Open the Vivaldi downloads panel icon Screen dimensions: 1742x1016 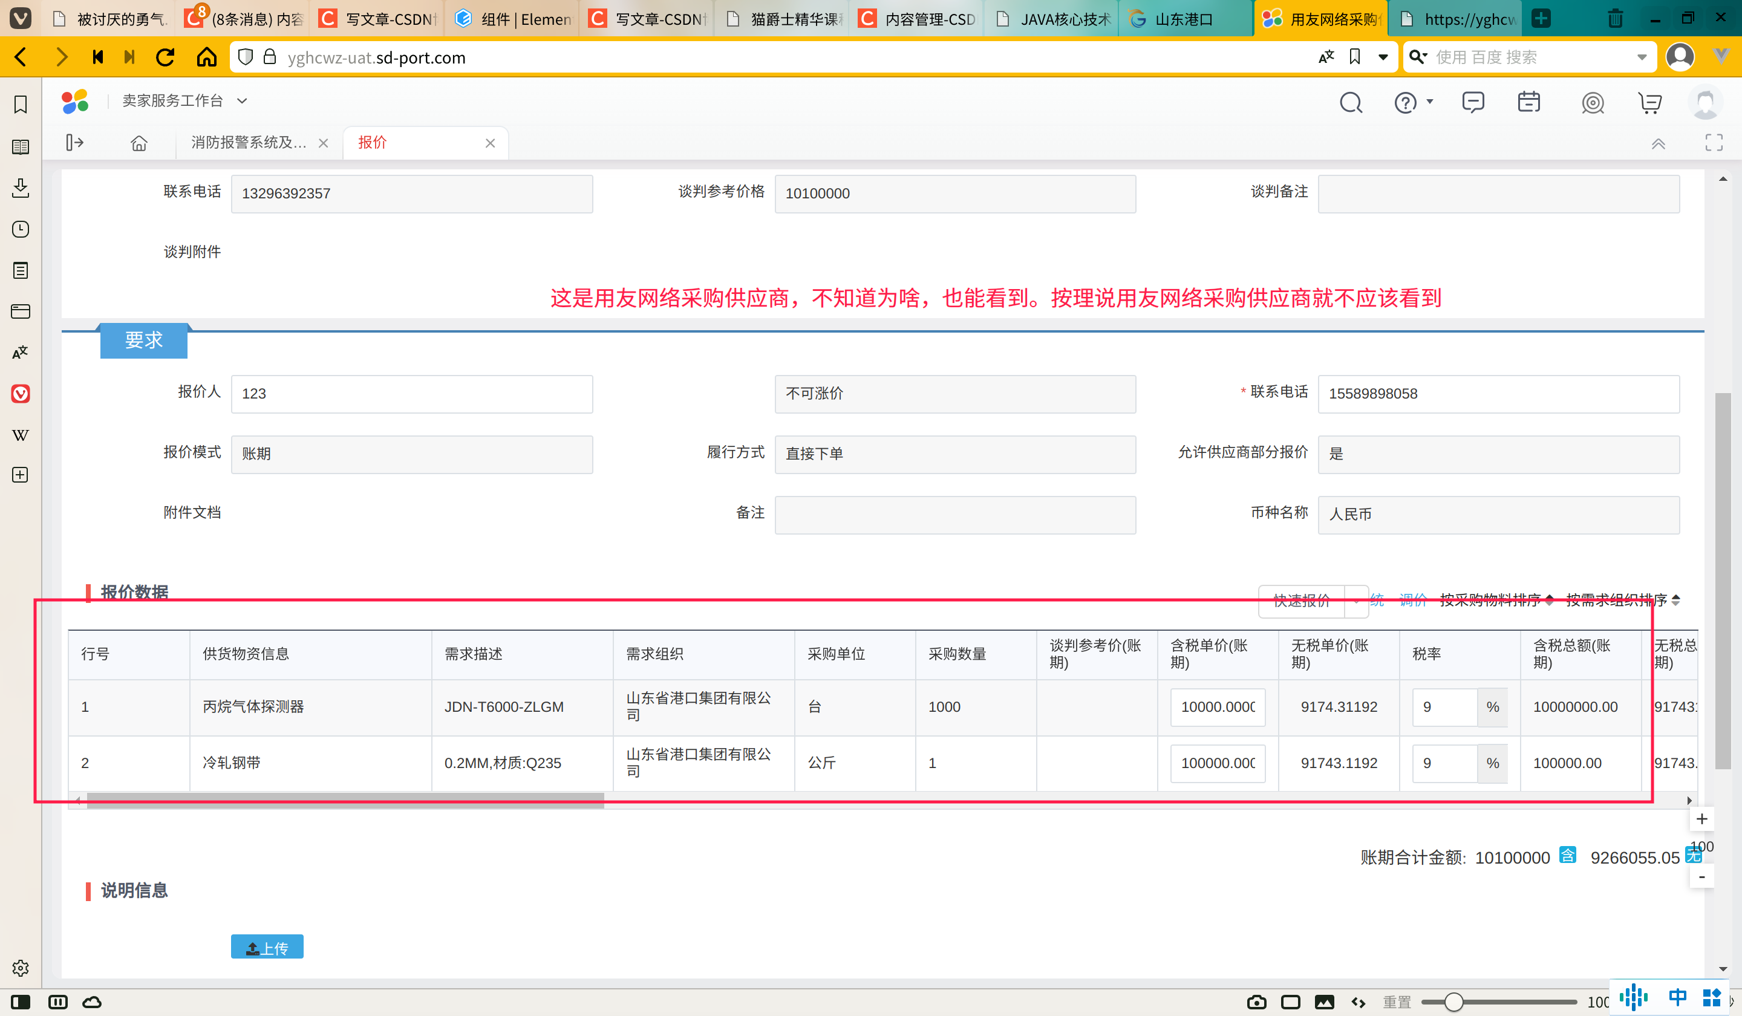(21, 187)
